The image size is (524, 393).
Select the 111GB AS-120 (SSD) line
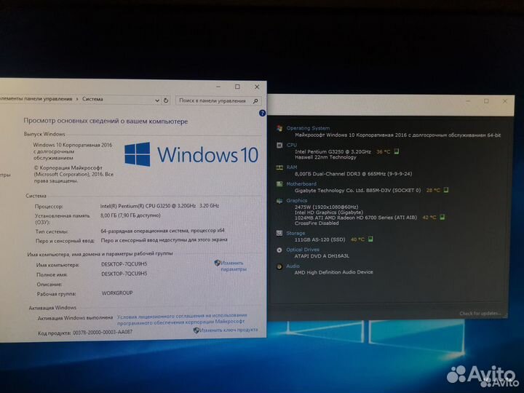click(319, 239)
